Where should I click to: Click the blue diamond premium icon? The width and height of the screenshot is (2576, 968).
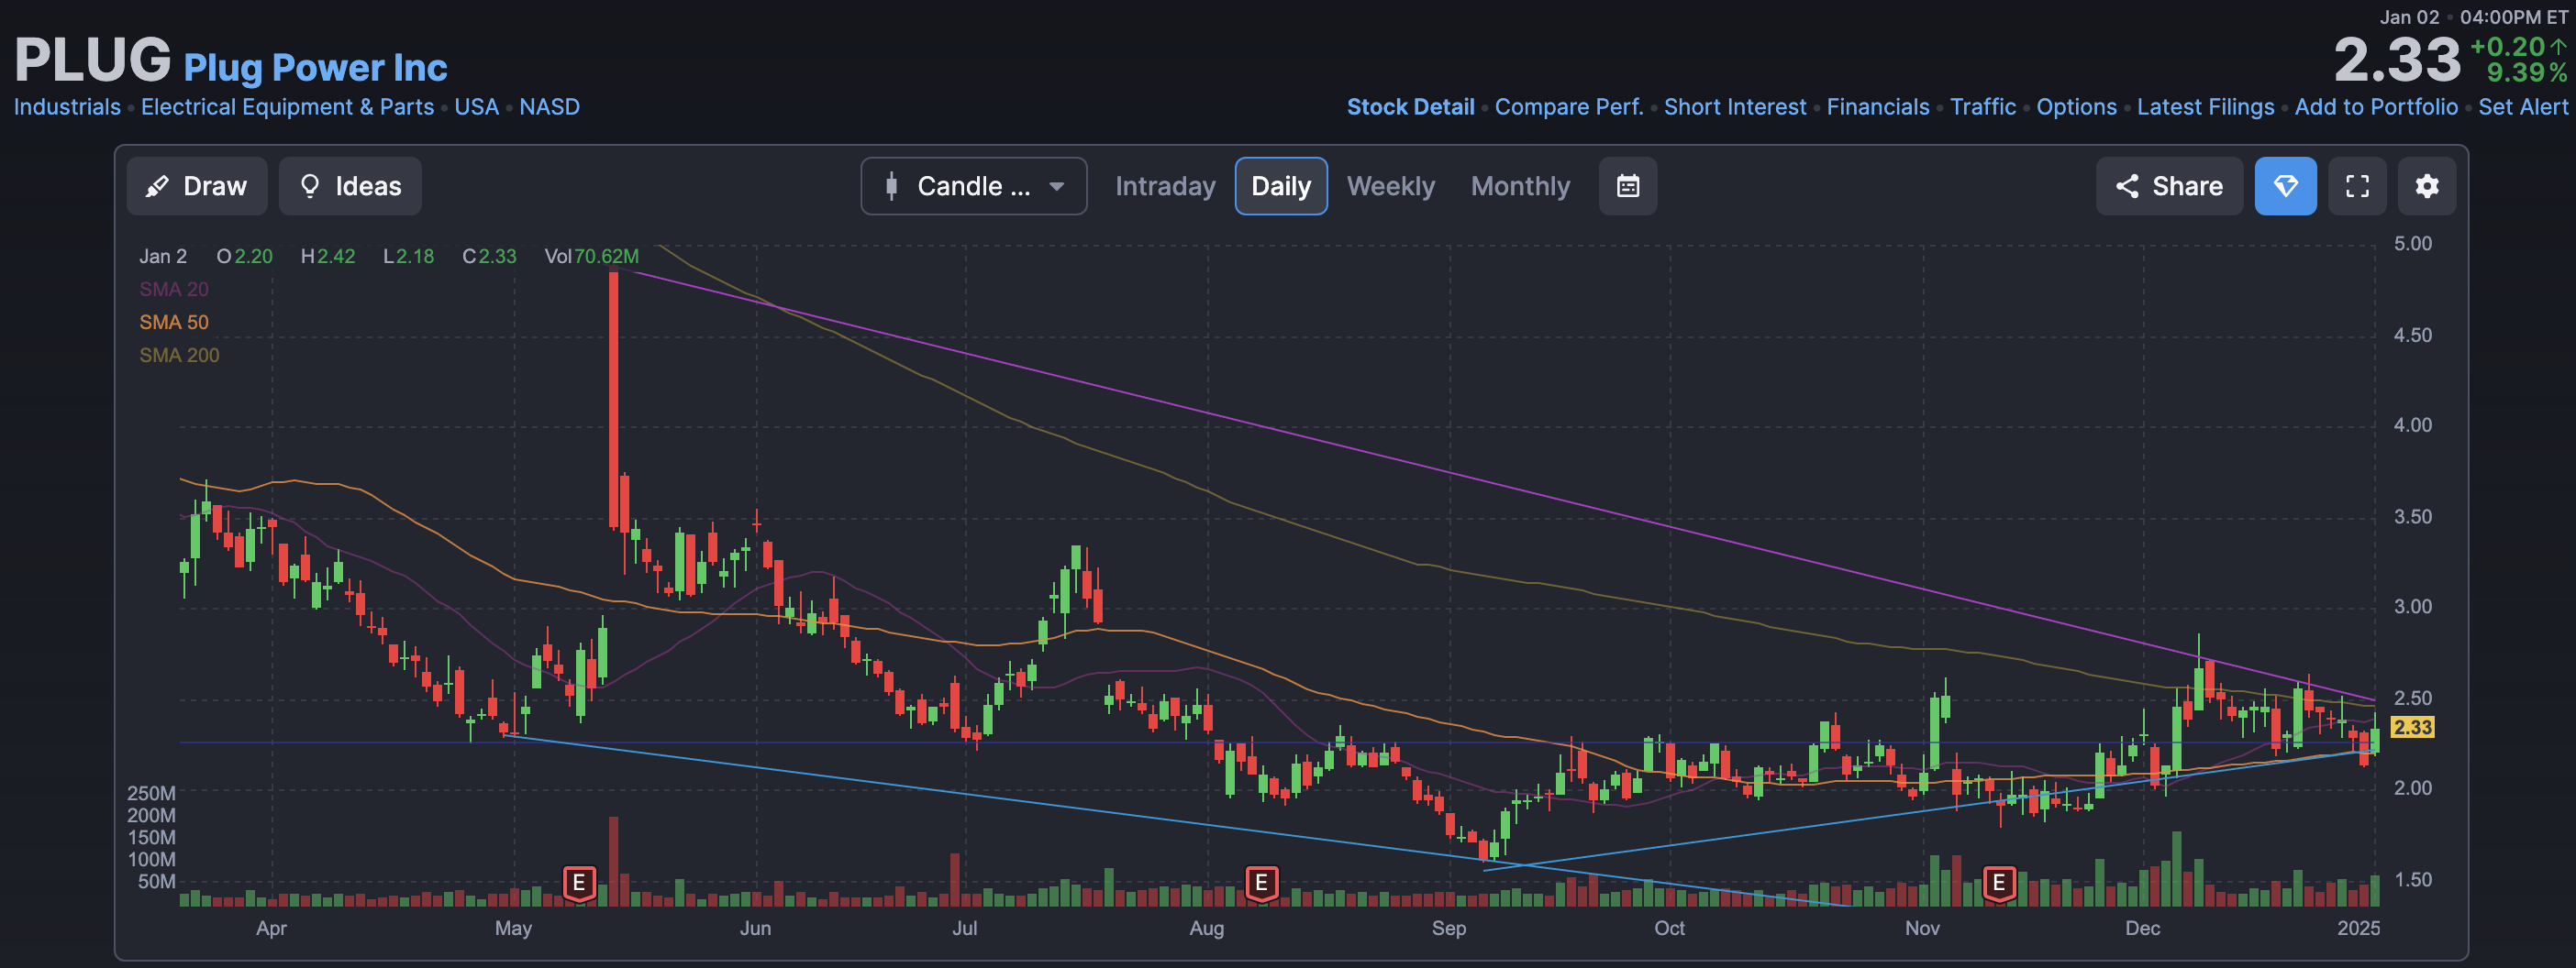click(2285, 186)
